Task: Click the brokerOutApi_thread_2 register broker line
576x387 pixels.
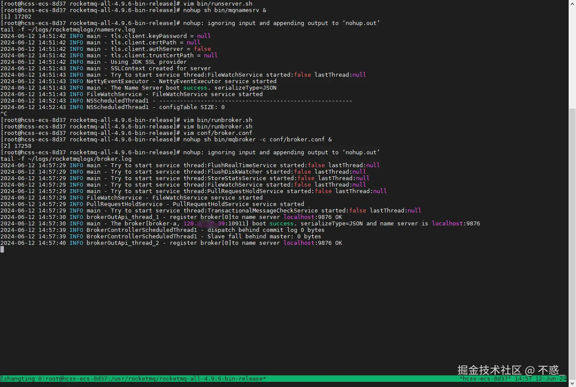Action: click(171, 243)
